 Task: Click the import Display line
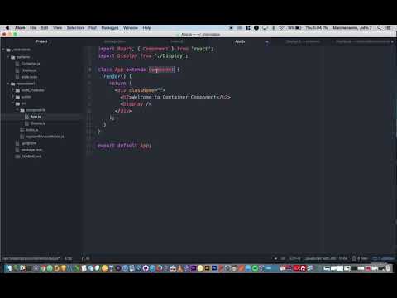tap(143, 56)
